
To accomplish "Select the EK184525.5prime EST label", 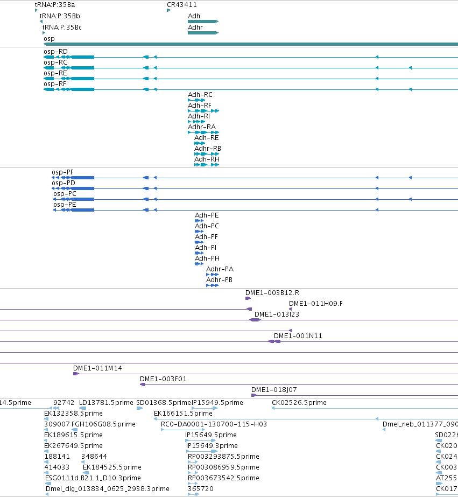I will [112, 467].
